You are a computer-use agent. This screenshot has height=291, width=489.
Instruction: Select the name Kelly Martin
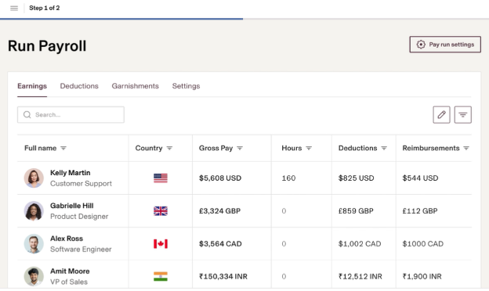coord(71,173)
